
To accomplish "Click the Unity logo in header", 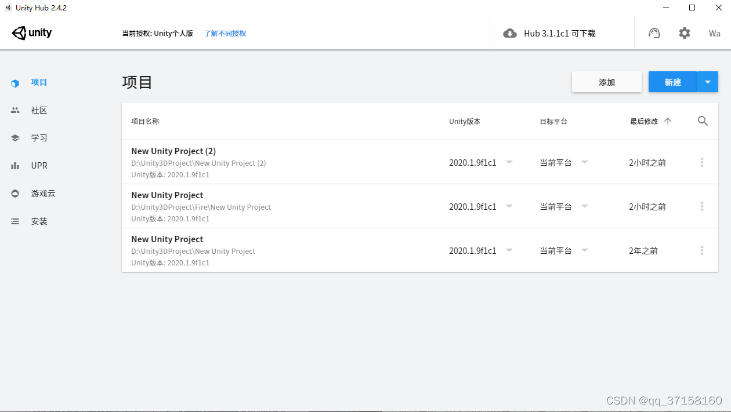I will pos(32,33).
